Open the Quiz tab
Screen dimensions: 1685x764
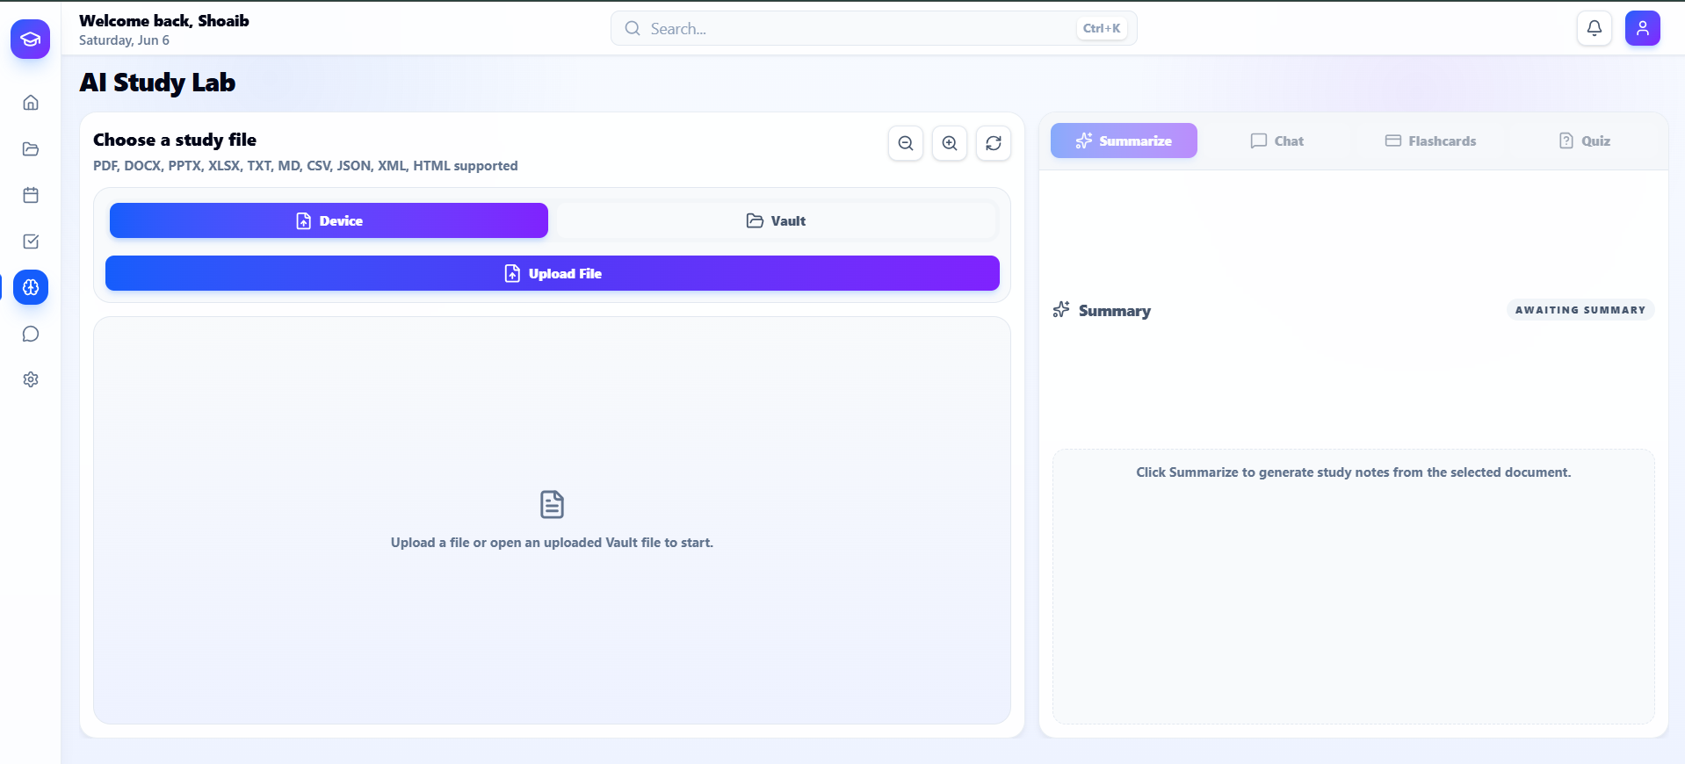(x=1585, y=141)
